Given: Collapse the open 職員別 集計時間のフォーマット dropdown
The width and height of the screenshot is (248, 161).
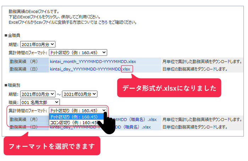Looking at the screenshot, I should 78,110.
